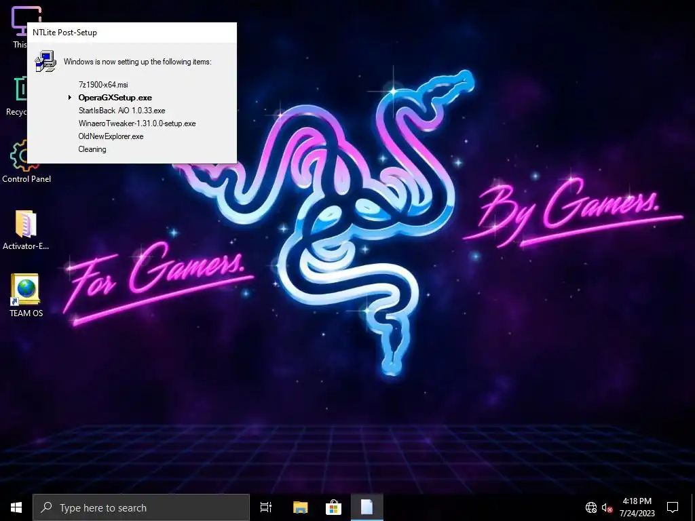Select the Control Panel desktop icon
Viewport: 695px width, 521px height.
(x=26, y=161)
